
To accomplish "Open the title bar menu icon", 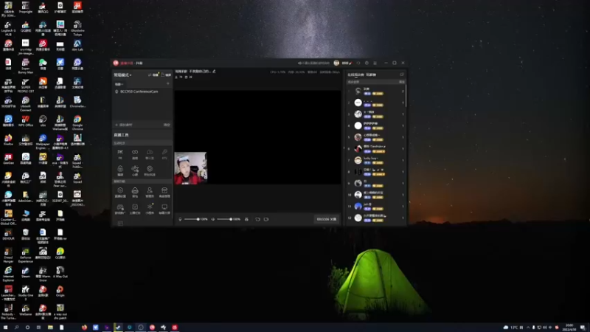I will [x=375, y=63].
